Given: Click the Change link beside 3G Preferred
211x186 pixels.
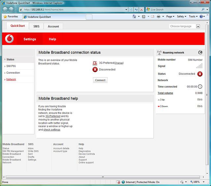Looking at the screenshot, I should (x=119, y=63).
